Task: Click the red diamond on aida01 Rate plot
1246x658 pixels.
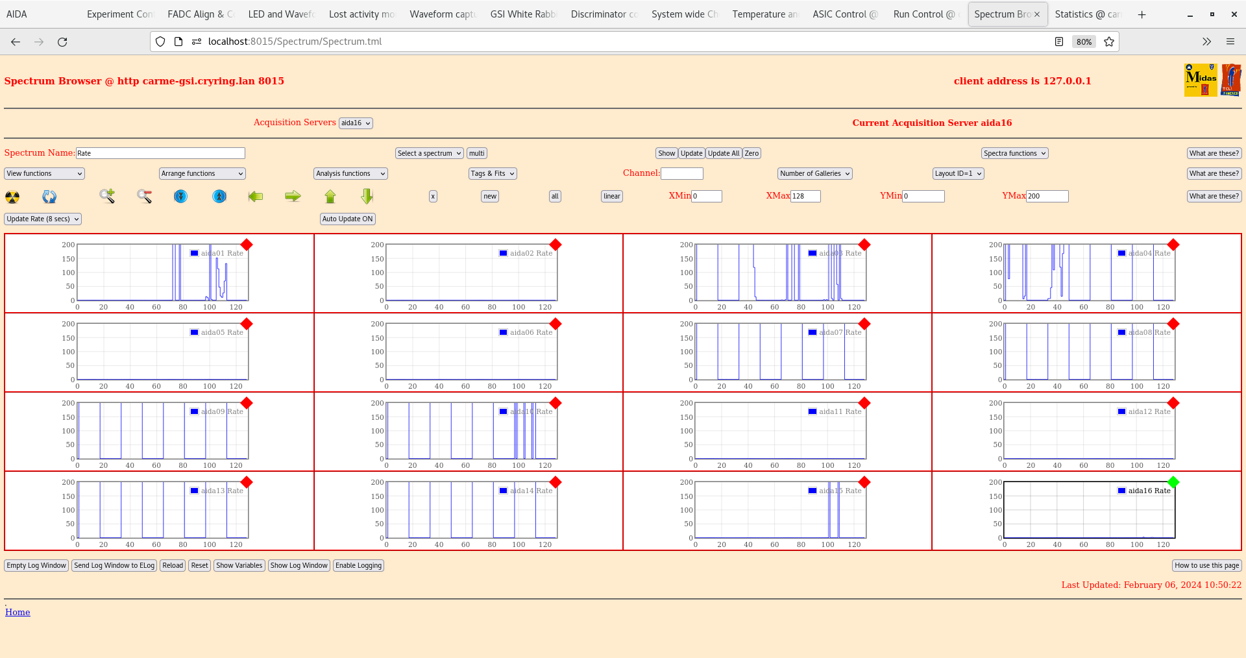Action: (247, 245)
